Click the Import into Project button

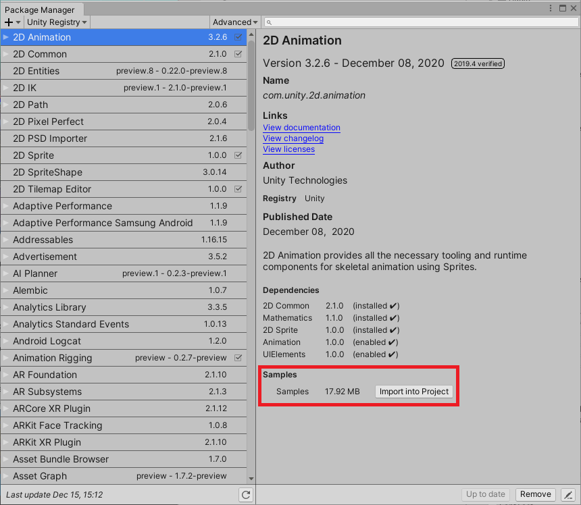414,392
